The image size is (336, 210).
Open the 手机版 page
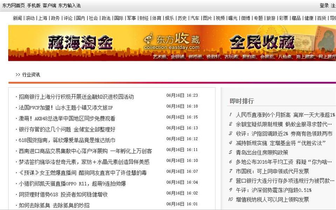35,5
